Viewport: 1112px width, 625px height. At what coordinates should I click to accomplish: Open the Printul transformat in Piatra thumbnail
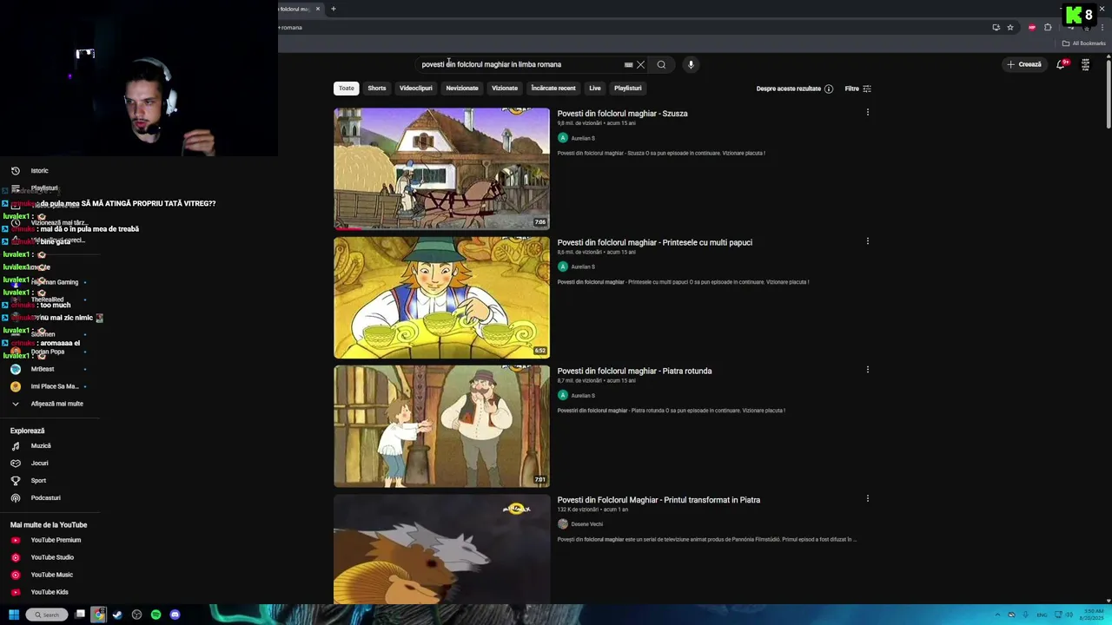tap(441, 549)
